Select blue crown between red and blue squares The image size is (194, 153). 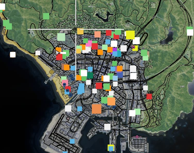68,90
